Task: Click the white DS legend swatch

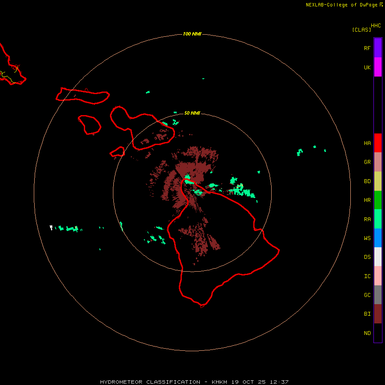Action: (x=378, y=257)
